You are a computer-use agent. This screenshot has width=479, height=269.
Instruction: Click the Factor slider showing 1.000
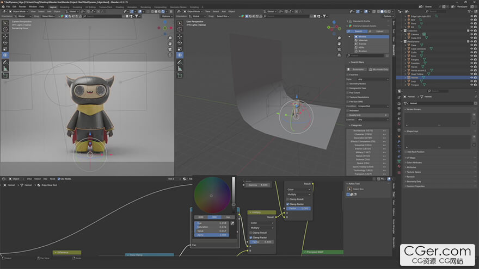coord(298,209)
